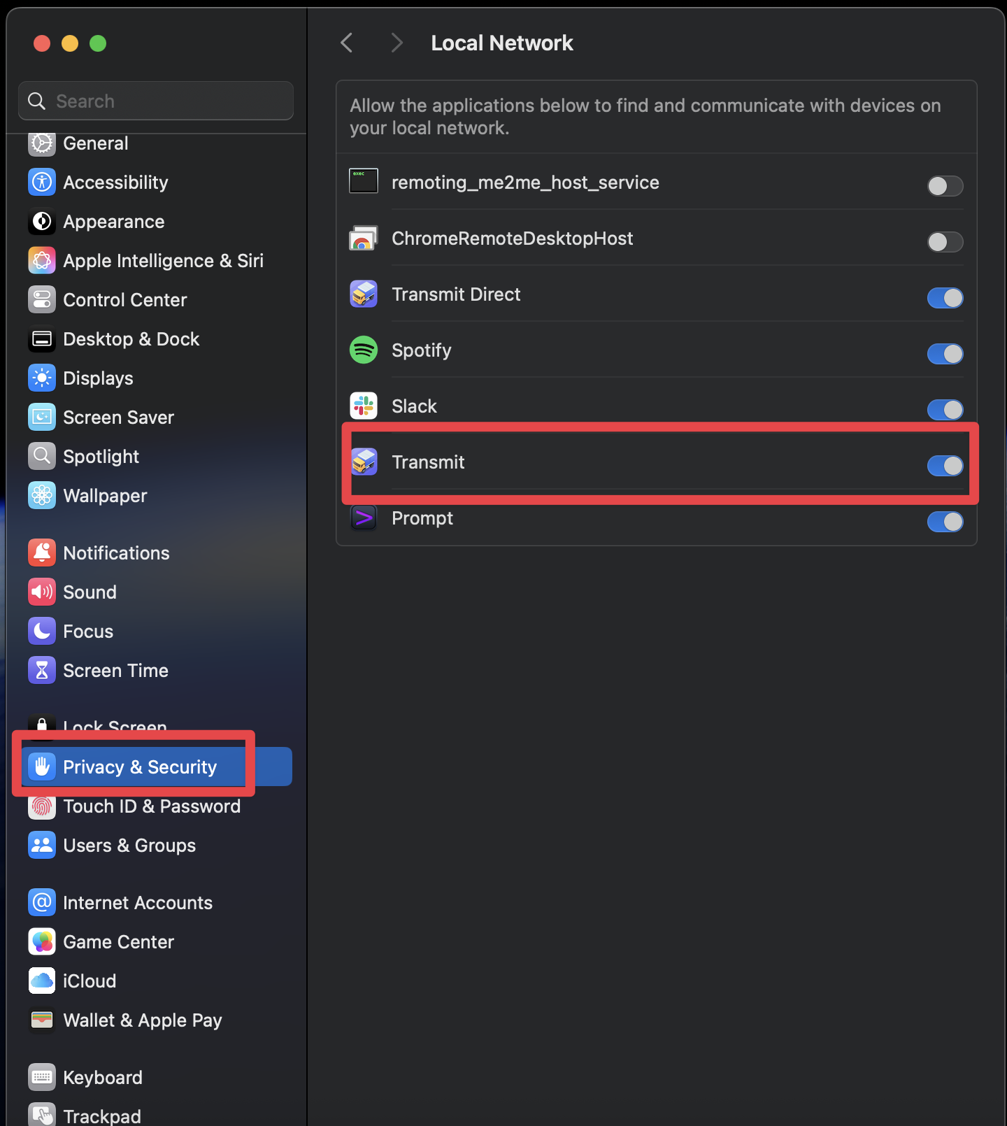1007x1126 pixels.
Task: Go back using the left chevron
Action: 347,43
